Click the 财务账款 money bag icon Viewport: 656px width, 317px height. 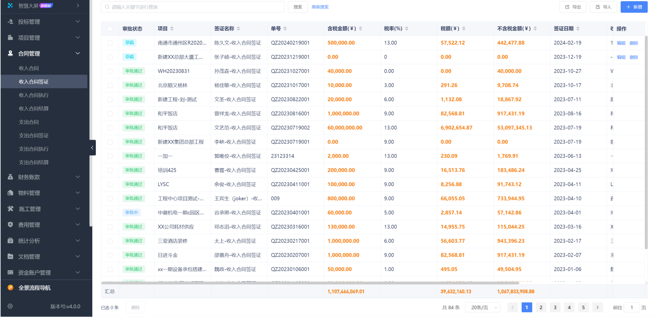[x=10, y=177]
